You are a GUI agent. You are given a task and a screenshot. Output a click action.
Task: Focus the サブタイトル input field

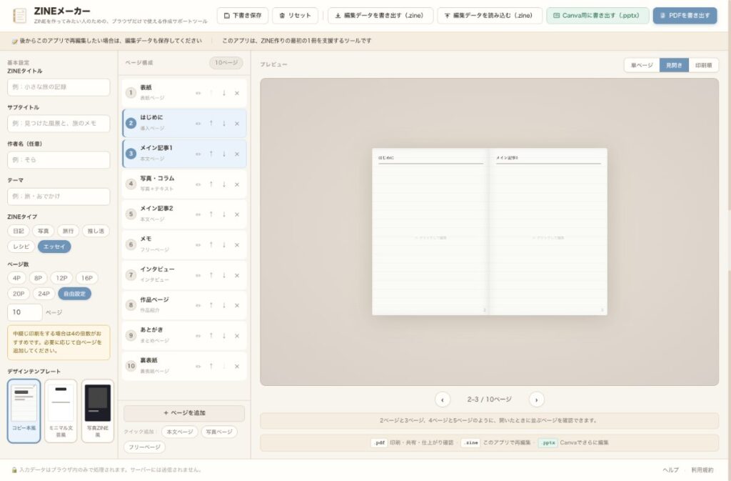59,124
